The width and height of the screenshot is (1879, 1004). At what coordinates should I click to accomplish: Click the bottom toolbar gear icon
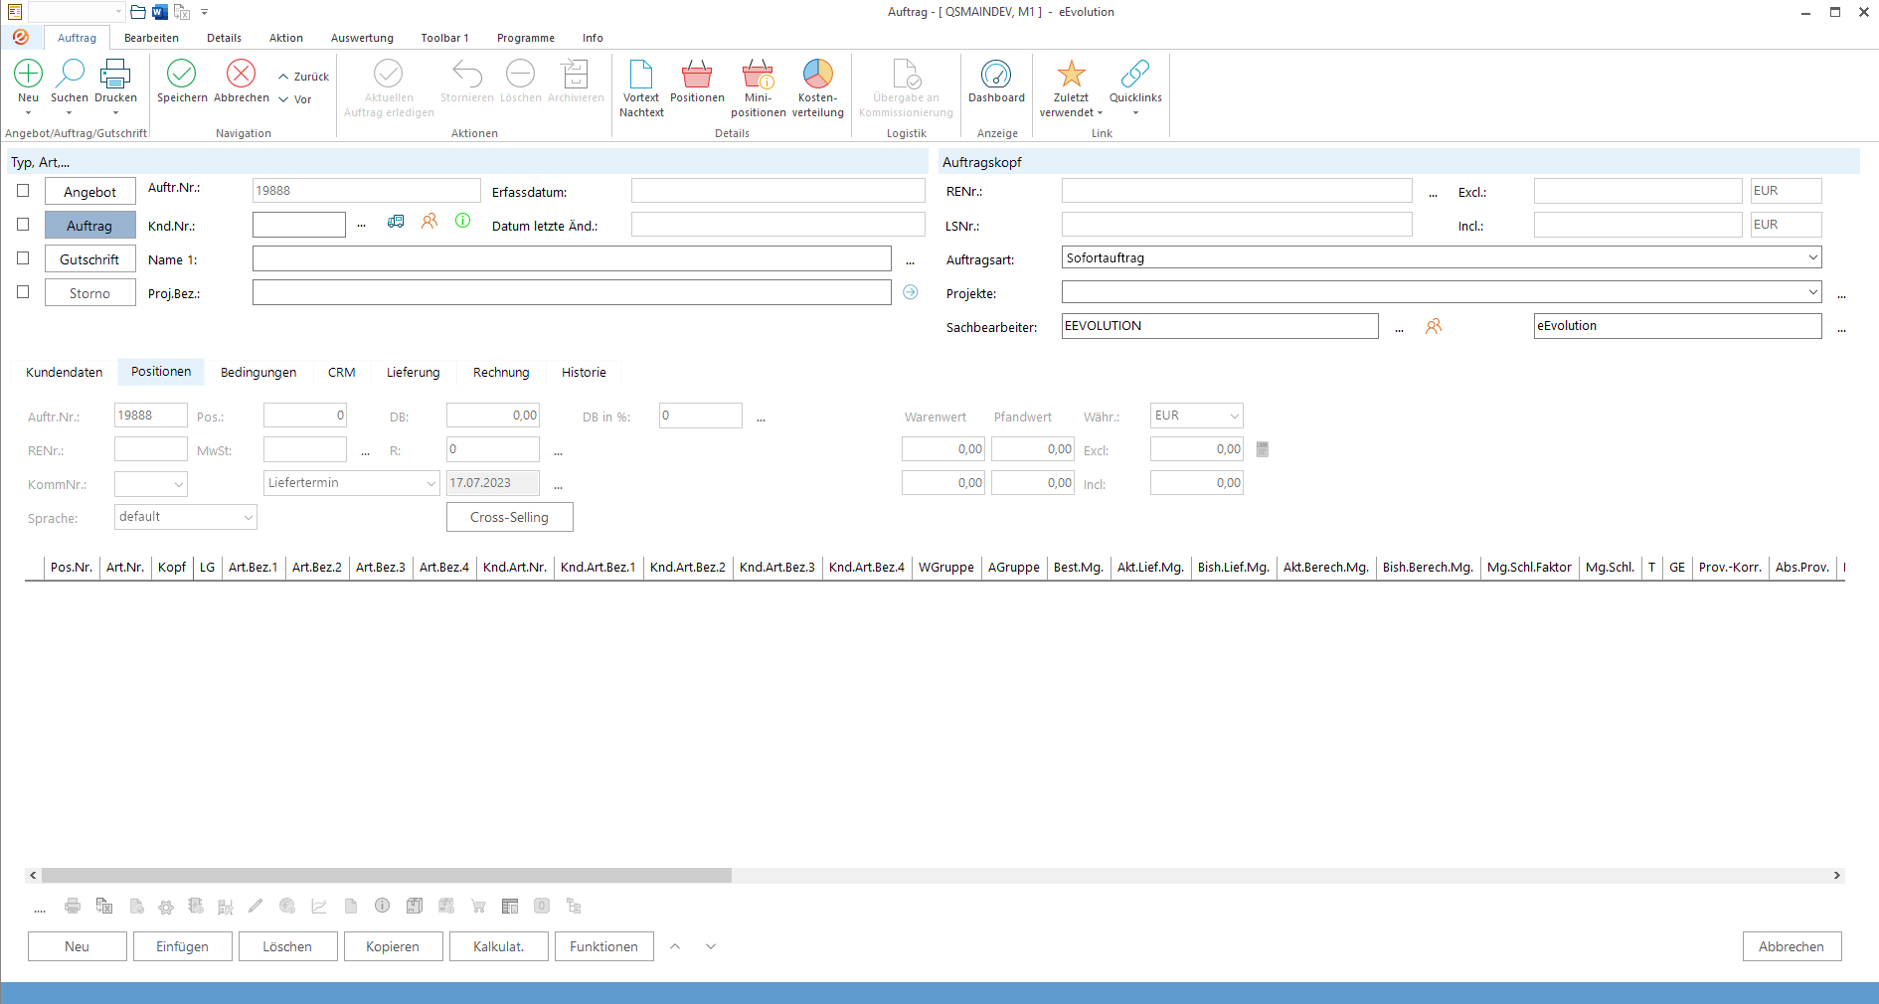click(x=166, y=907)
